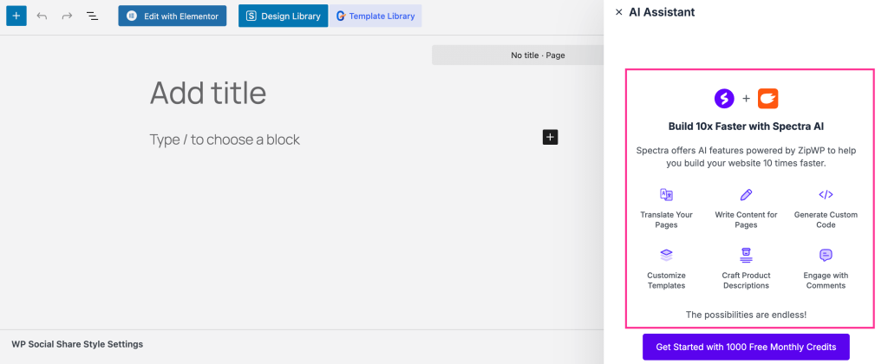The height and width of the screenshot is (364, 888).
Task: Open the document overview list
Action: pos(92,16)
